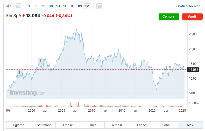Show the 1 mese time range

(x=68, y=125)
